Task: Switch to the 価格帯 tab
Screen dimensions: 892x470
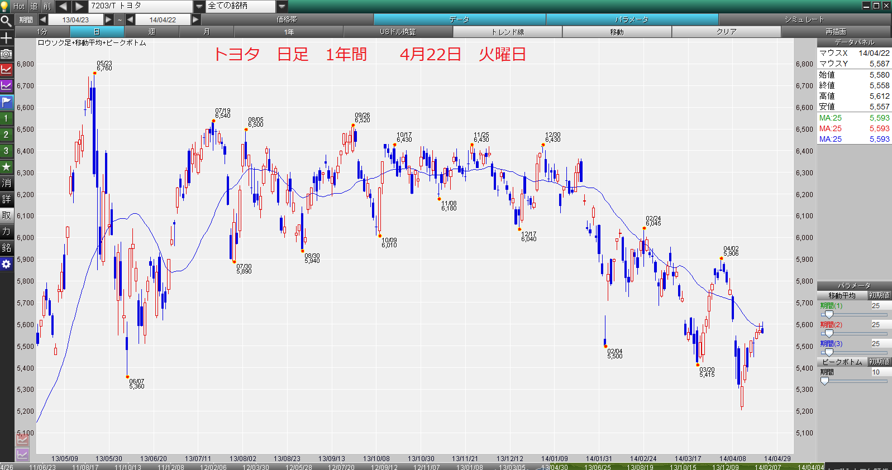Action: 287,20
